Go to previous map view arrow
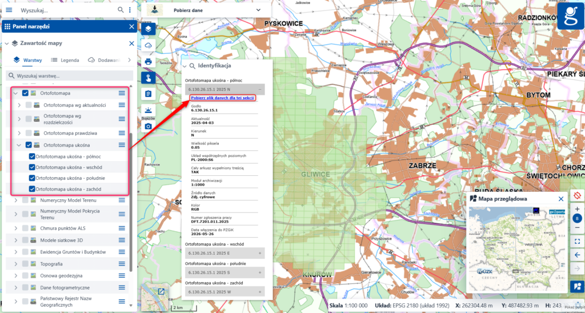This screenshot has width=585, height=313. [x=577, y=255]
